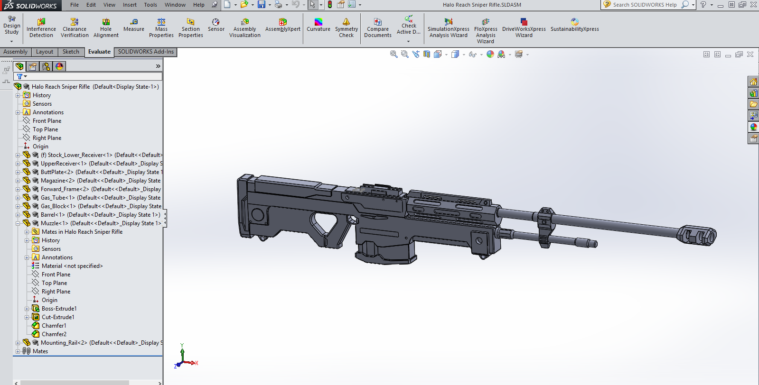
Task: Open Section Properties
Action: [191, 28]
